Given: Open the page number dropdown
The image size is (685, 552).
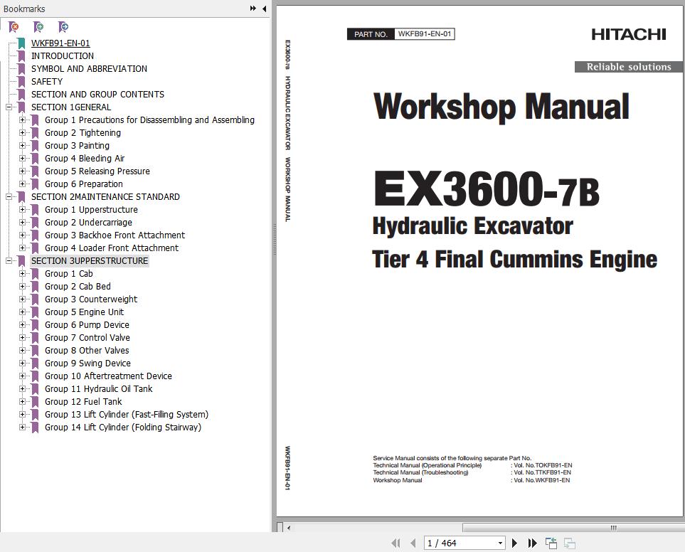Looking at the screenshot, I should pos(500,543).
